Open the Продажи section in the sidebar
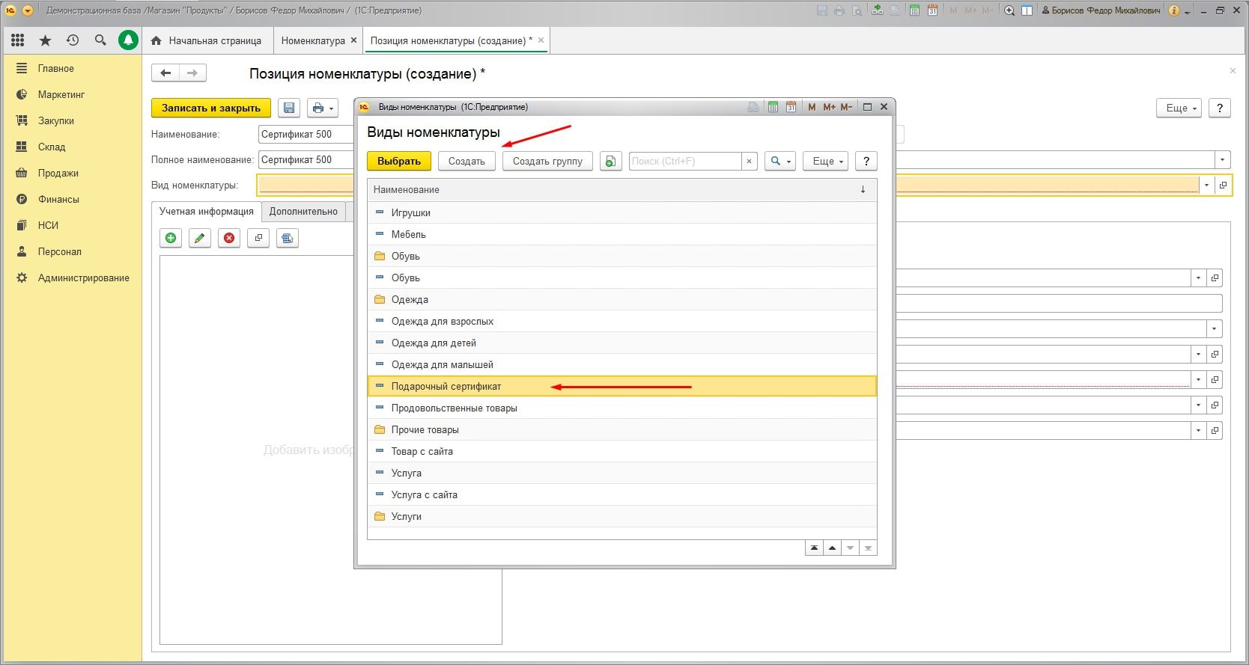Image resolution: width=1249 pixels, height=665 pixels. tap(58, 173)
